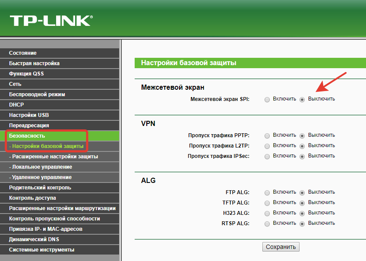Expand the Сеть menu section
366x261 pixels.
click(15, 84)
